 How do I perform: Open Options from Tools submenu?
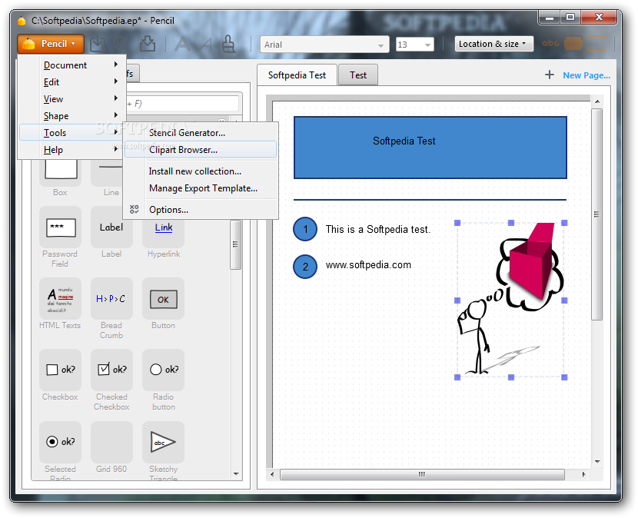[x=201, y=210]
